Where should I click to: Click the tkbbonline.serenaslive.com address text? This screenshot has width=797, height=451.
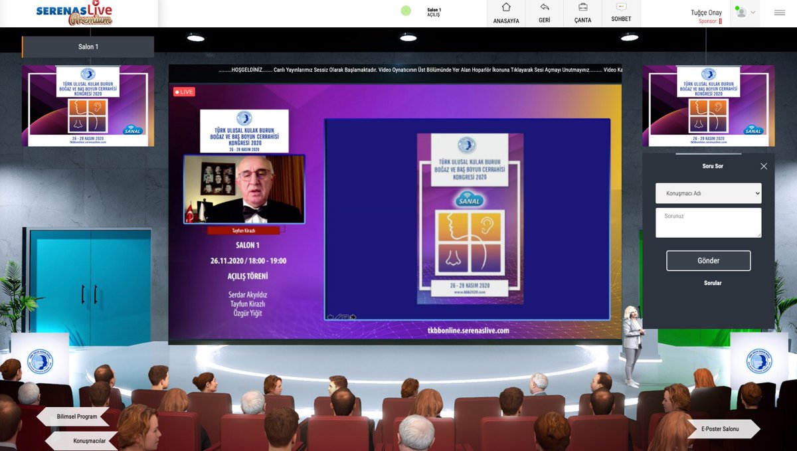[469, 330]
